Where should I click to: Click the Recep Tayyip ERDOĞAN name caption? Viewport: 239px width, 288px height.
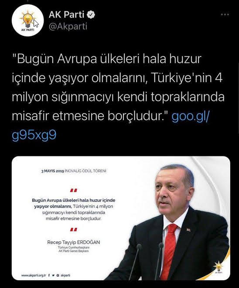[74, 242]
